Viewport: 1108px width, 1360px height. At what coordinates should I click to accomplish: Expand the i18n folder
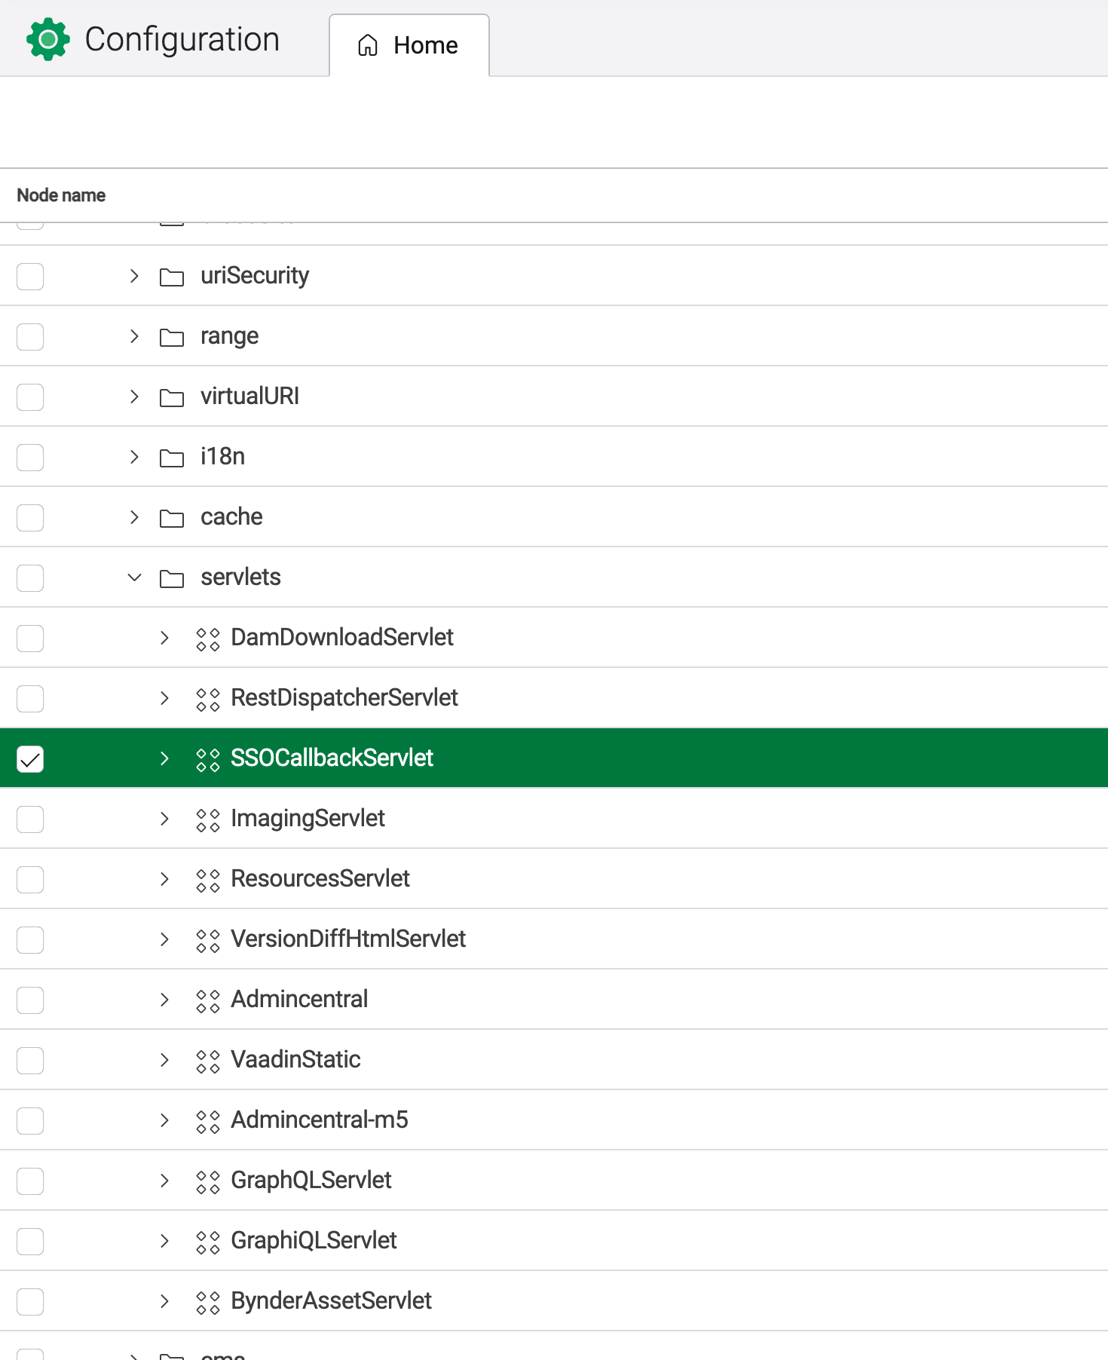coord(134,457)
